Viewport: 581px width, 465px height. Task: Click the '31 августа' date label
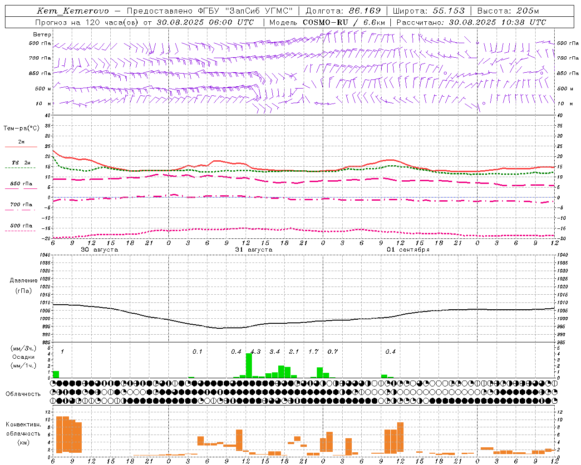pyautogui.click(x=254, y=250)
